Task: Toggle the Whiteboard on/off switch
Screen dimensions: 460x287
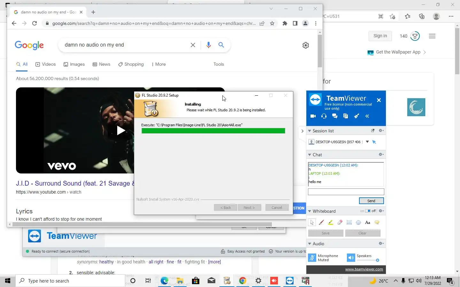Action: tap(368, 211)
